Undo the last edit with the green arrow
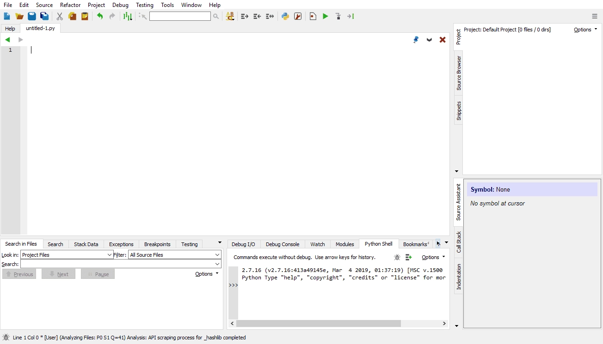This screenshot has width=603, height=344. click(100, 16)
